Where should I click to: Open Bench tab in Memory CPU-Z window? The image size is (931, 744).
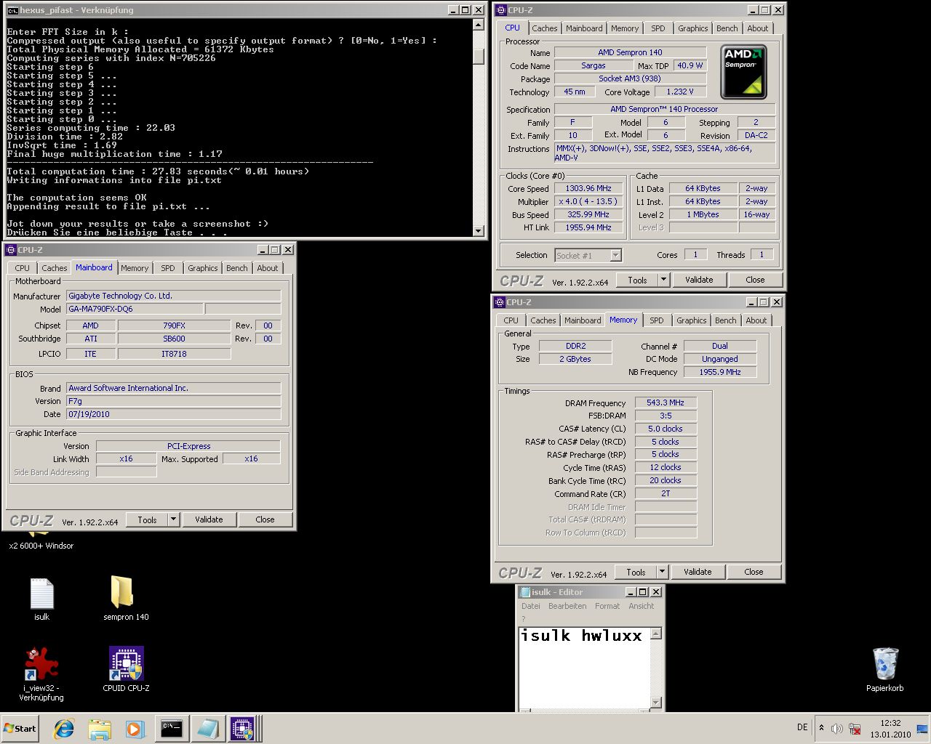[725, 320]
